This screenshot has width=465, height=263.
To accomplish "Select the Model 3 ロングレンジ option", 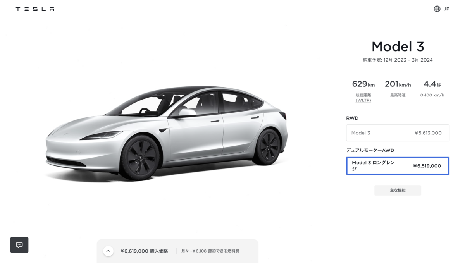I will [398, 166].
